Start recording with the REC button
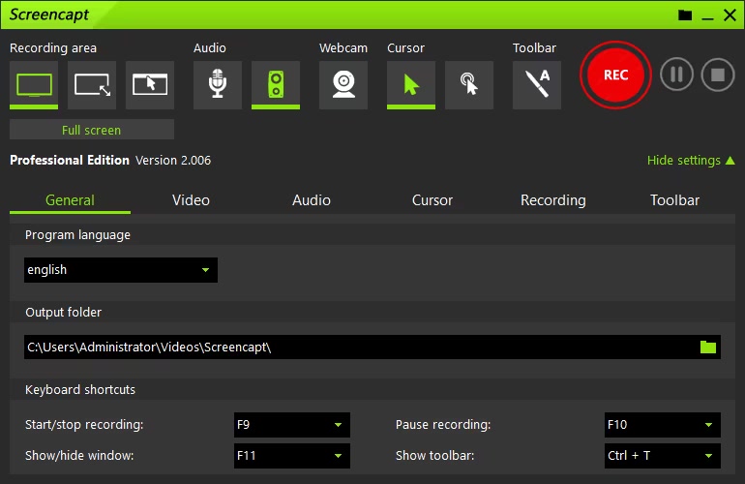 point(615,75)
